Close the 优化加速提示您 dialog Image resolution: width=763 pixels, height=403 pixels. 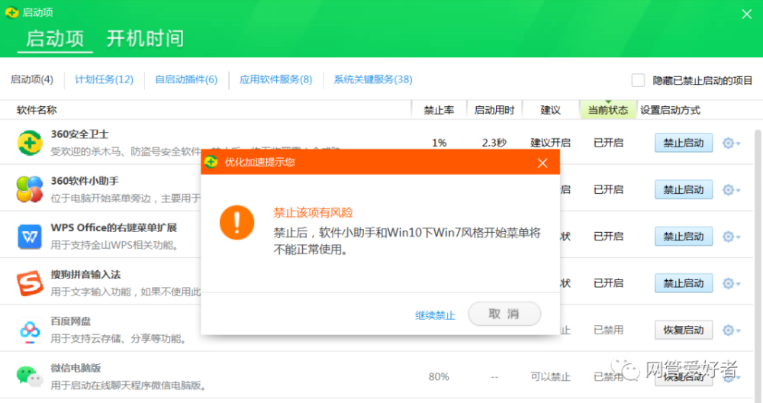542,163
